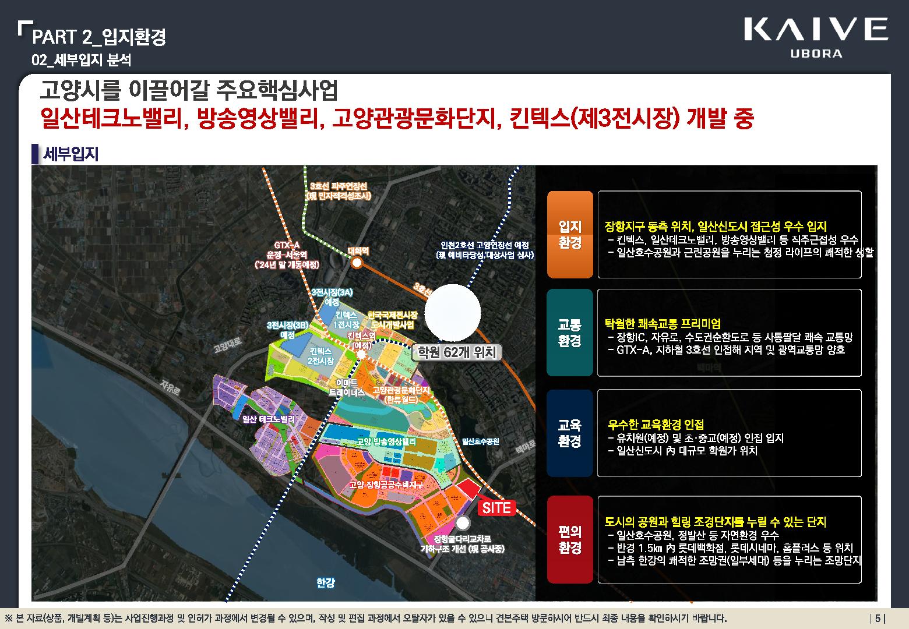
Task: Click title 고양시를 이끌어갈 주요핵심사업
Action: tap(189, 90)
